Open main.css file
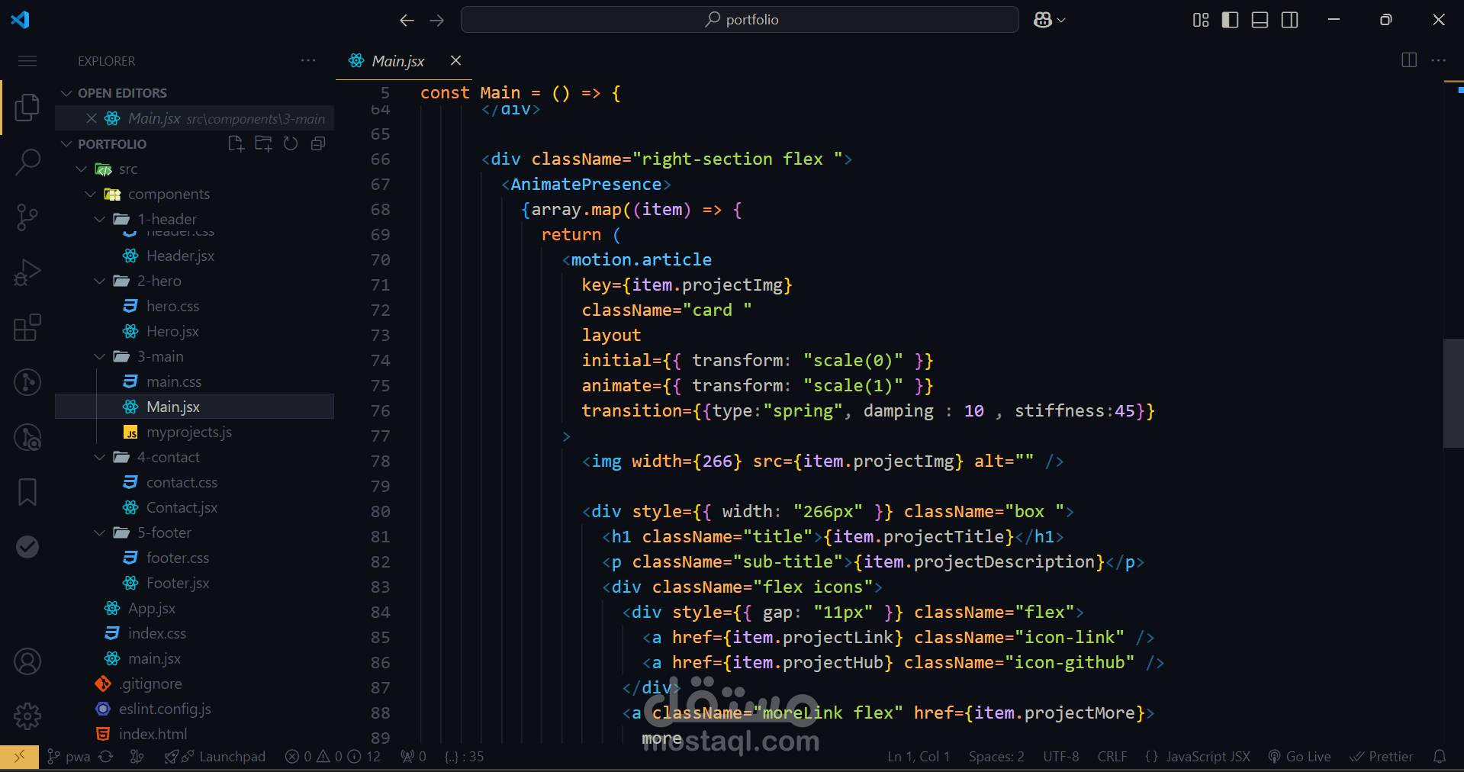 tap(174, 382)
